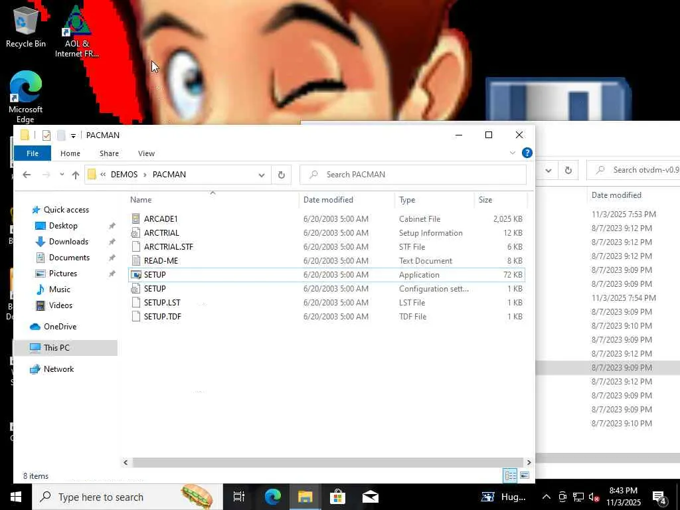The width and height of the screenshot is (680, 510).
Task: Select the ARCTRIAL.STF file row
Action: pyautogui.click(x=327, y=247)
